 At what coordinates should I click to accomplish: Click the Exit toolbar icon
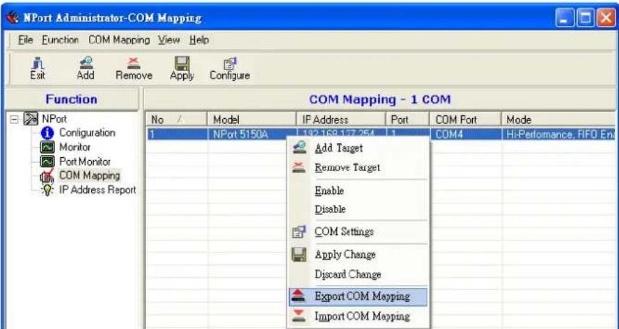(38, 63)
